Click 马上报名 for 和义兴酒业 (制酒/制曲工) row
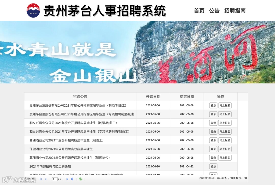This screenshot has height=185, width=275. (x=225, y=123)
